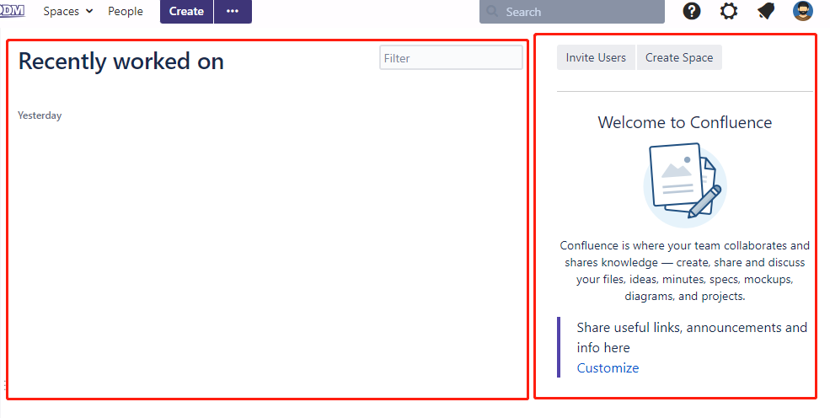Click the Create button
The height and width of the screenshot is (418, 830).
pyautogui.click(x=186, y=12)
